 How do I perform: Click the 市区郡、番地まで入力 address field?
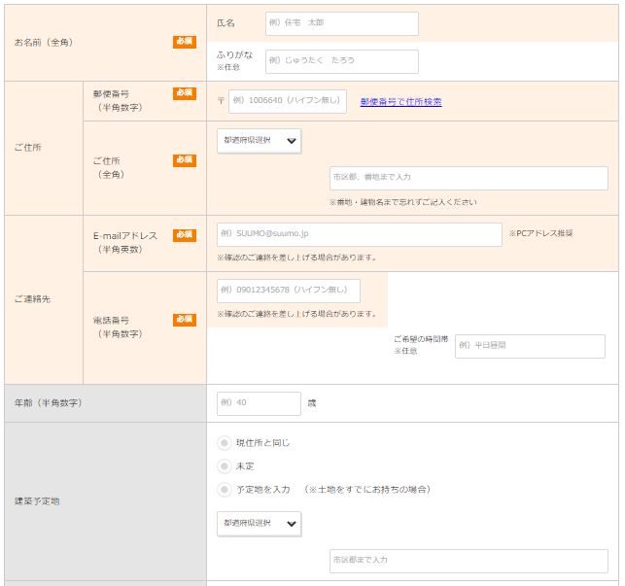(x=468, y=178)
